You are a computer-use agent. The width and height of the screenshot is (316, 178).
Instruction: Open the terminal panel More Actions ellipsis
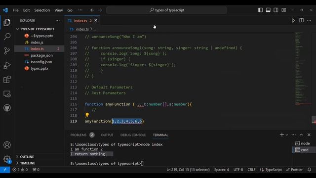[x=294, y=134]
